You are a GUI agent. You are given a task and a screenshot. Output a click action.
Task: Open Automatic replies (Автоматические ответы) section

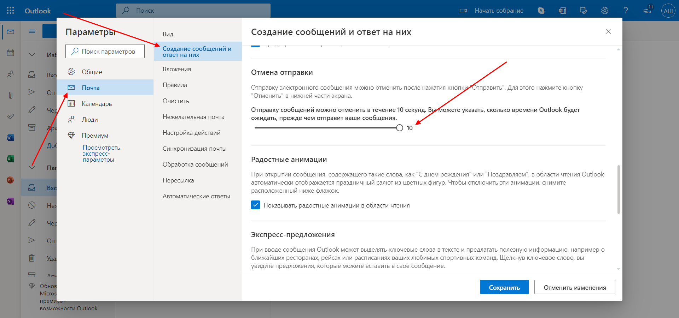(x=198, y=196)
